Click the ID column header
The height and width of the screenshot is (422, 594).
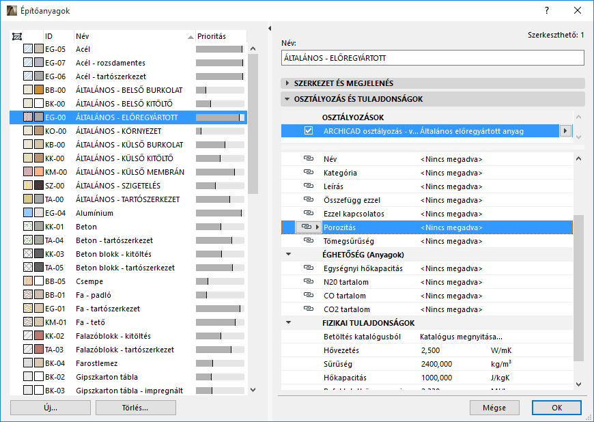(x=58, y=36)
